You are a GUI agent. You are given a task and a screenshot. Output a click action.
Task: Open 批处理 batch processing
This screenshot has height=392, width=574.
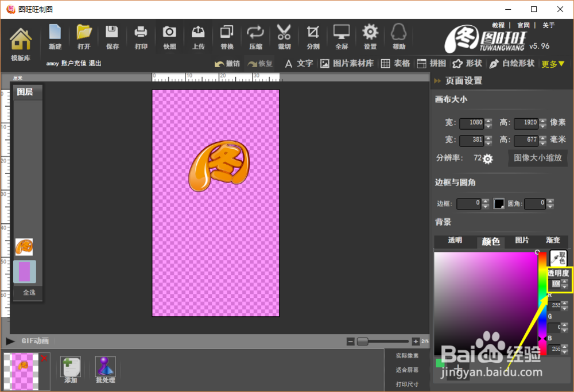pos(106,370)
